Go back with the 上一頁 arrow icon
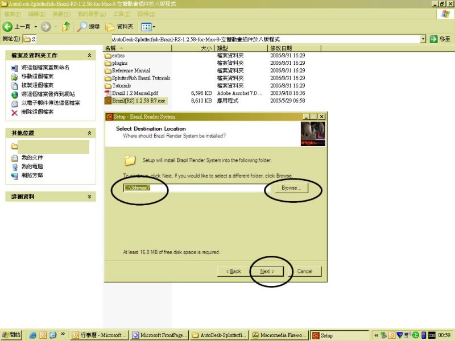Image resolution: width=455 pixels, height=341 pixels. click(x=7, y=27)
